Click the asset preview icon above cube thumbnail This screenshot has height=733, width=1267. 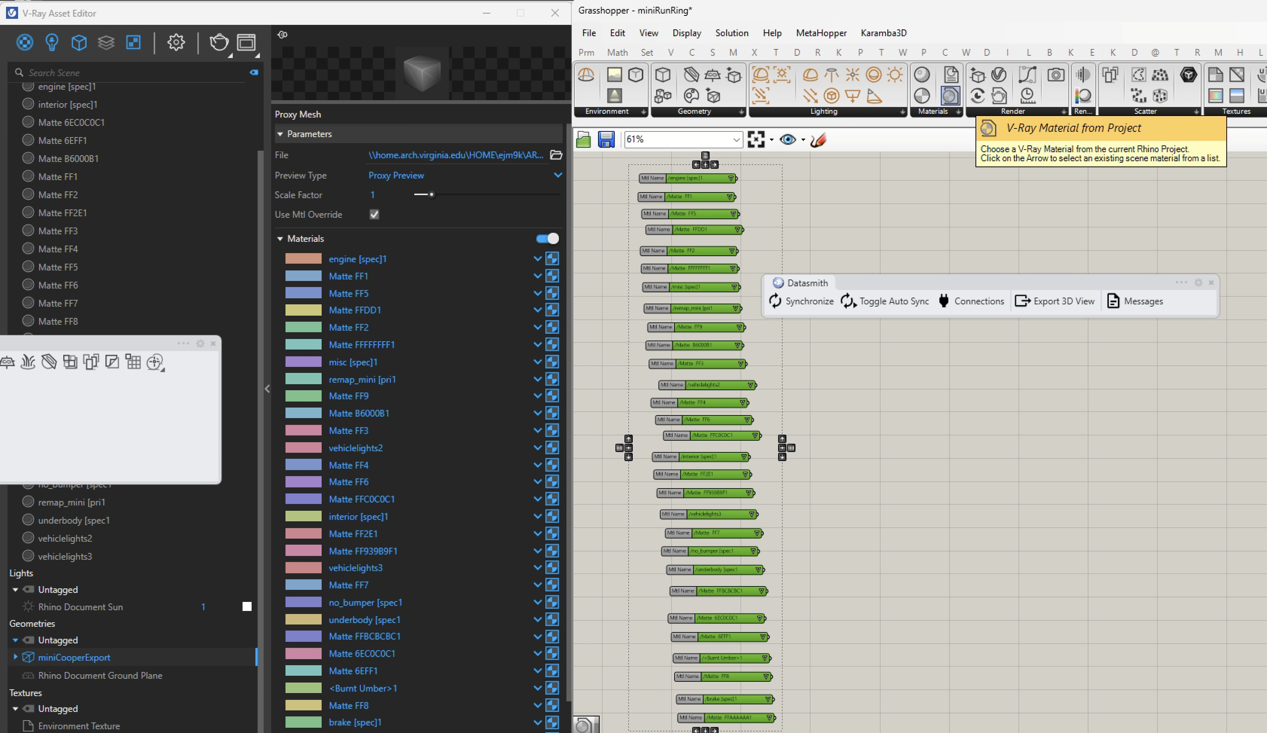point(282,35)
